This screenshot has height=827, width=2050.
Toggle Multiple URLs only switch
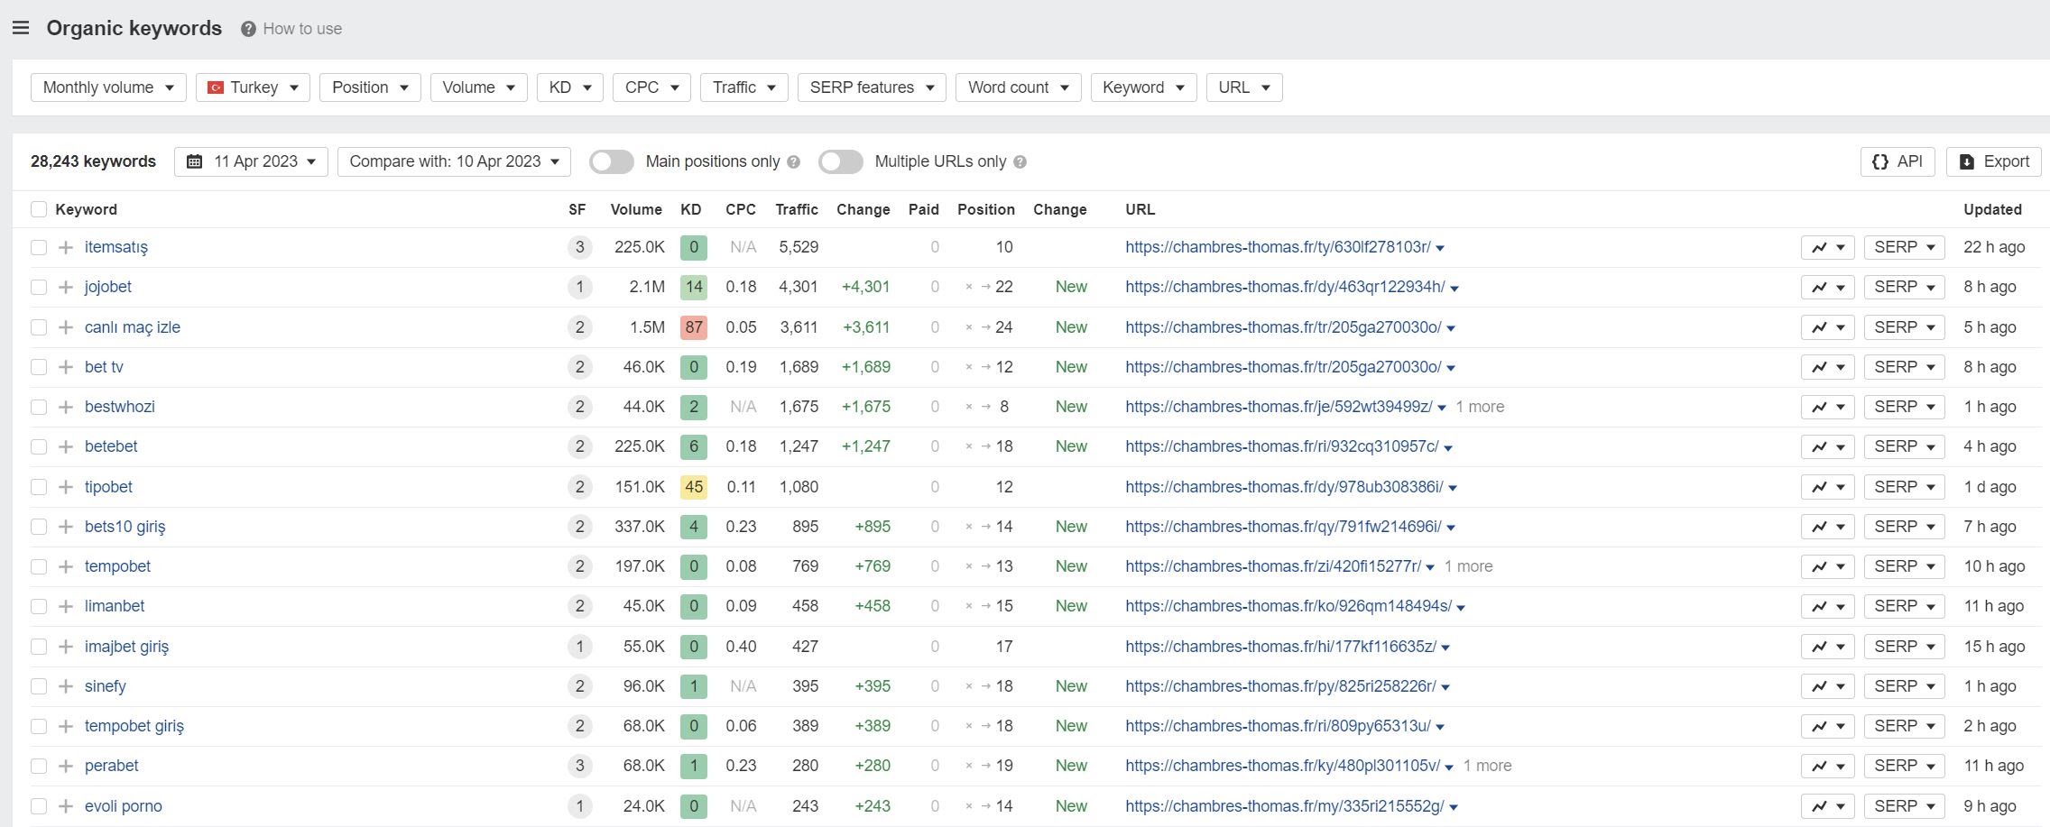point(841,161)
